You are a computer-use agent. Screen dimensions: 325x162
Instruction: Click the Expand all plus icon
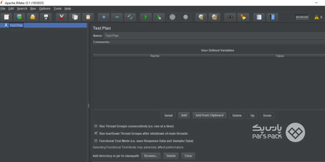(x=104, y=17)
